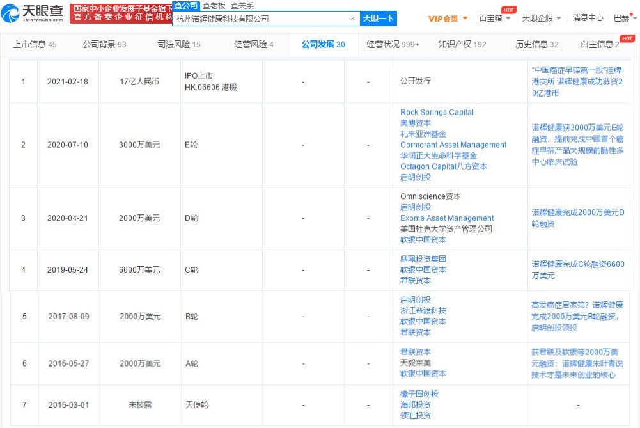This screenshot has height=428, width=640.
Task: Open news link about 6600万美元 C轮融资
Action: tap(577, 269)
